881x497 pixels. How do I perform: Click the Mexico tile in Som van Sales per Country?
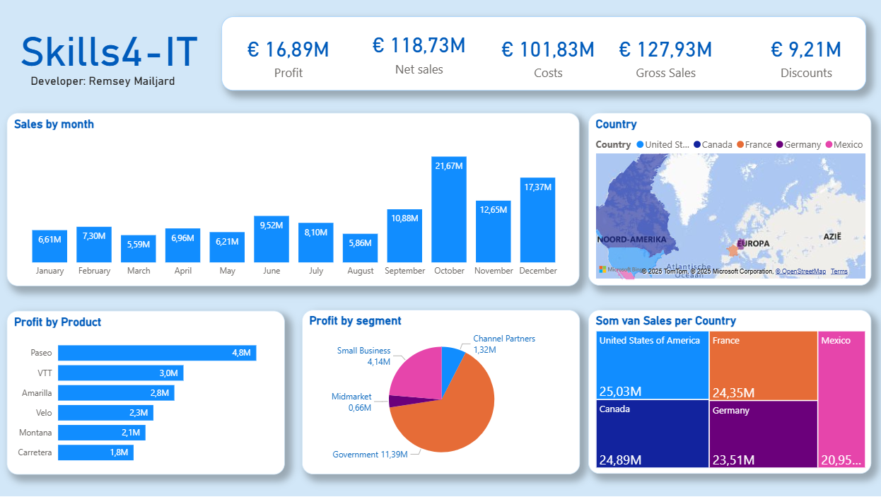point(841,399)
